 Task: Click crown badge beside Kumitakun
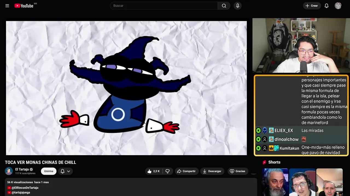(271, 148)
